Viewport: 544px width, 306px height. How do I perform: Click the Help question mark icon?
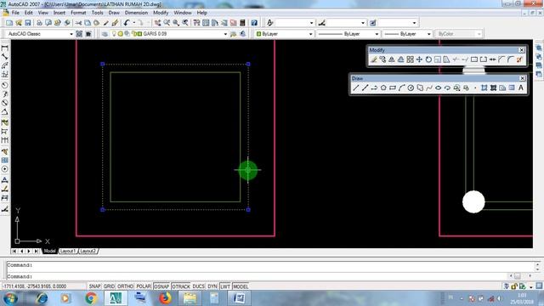[254, 23]
